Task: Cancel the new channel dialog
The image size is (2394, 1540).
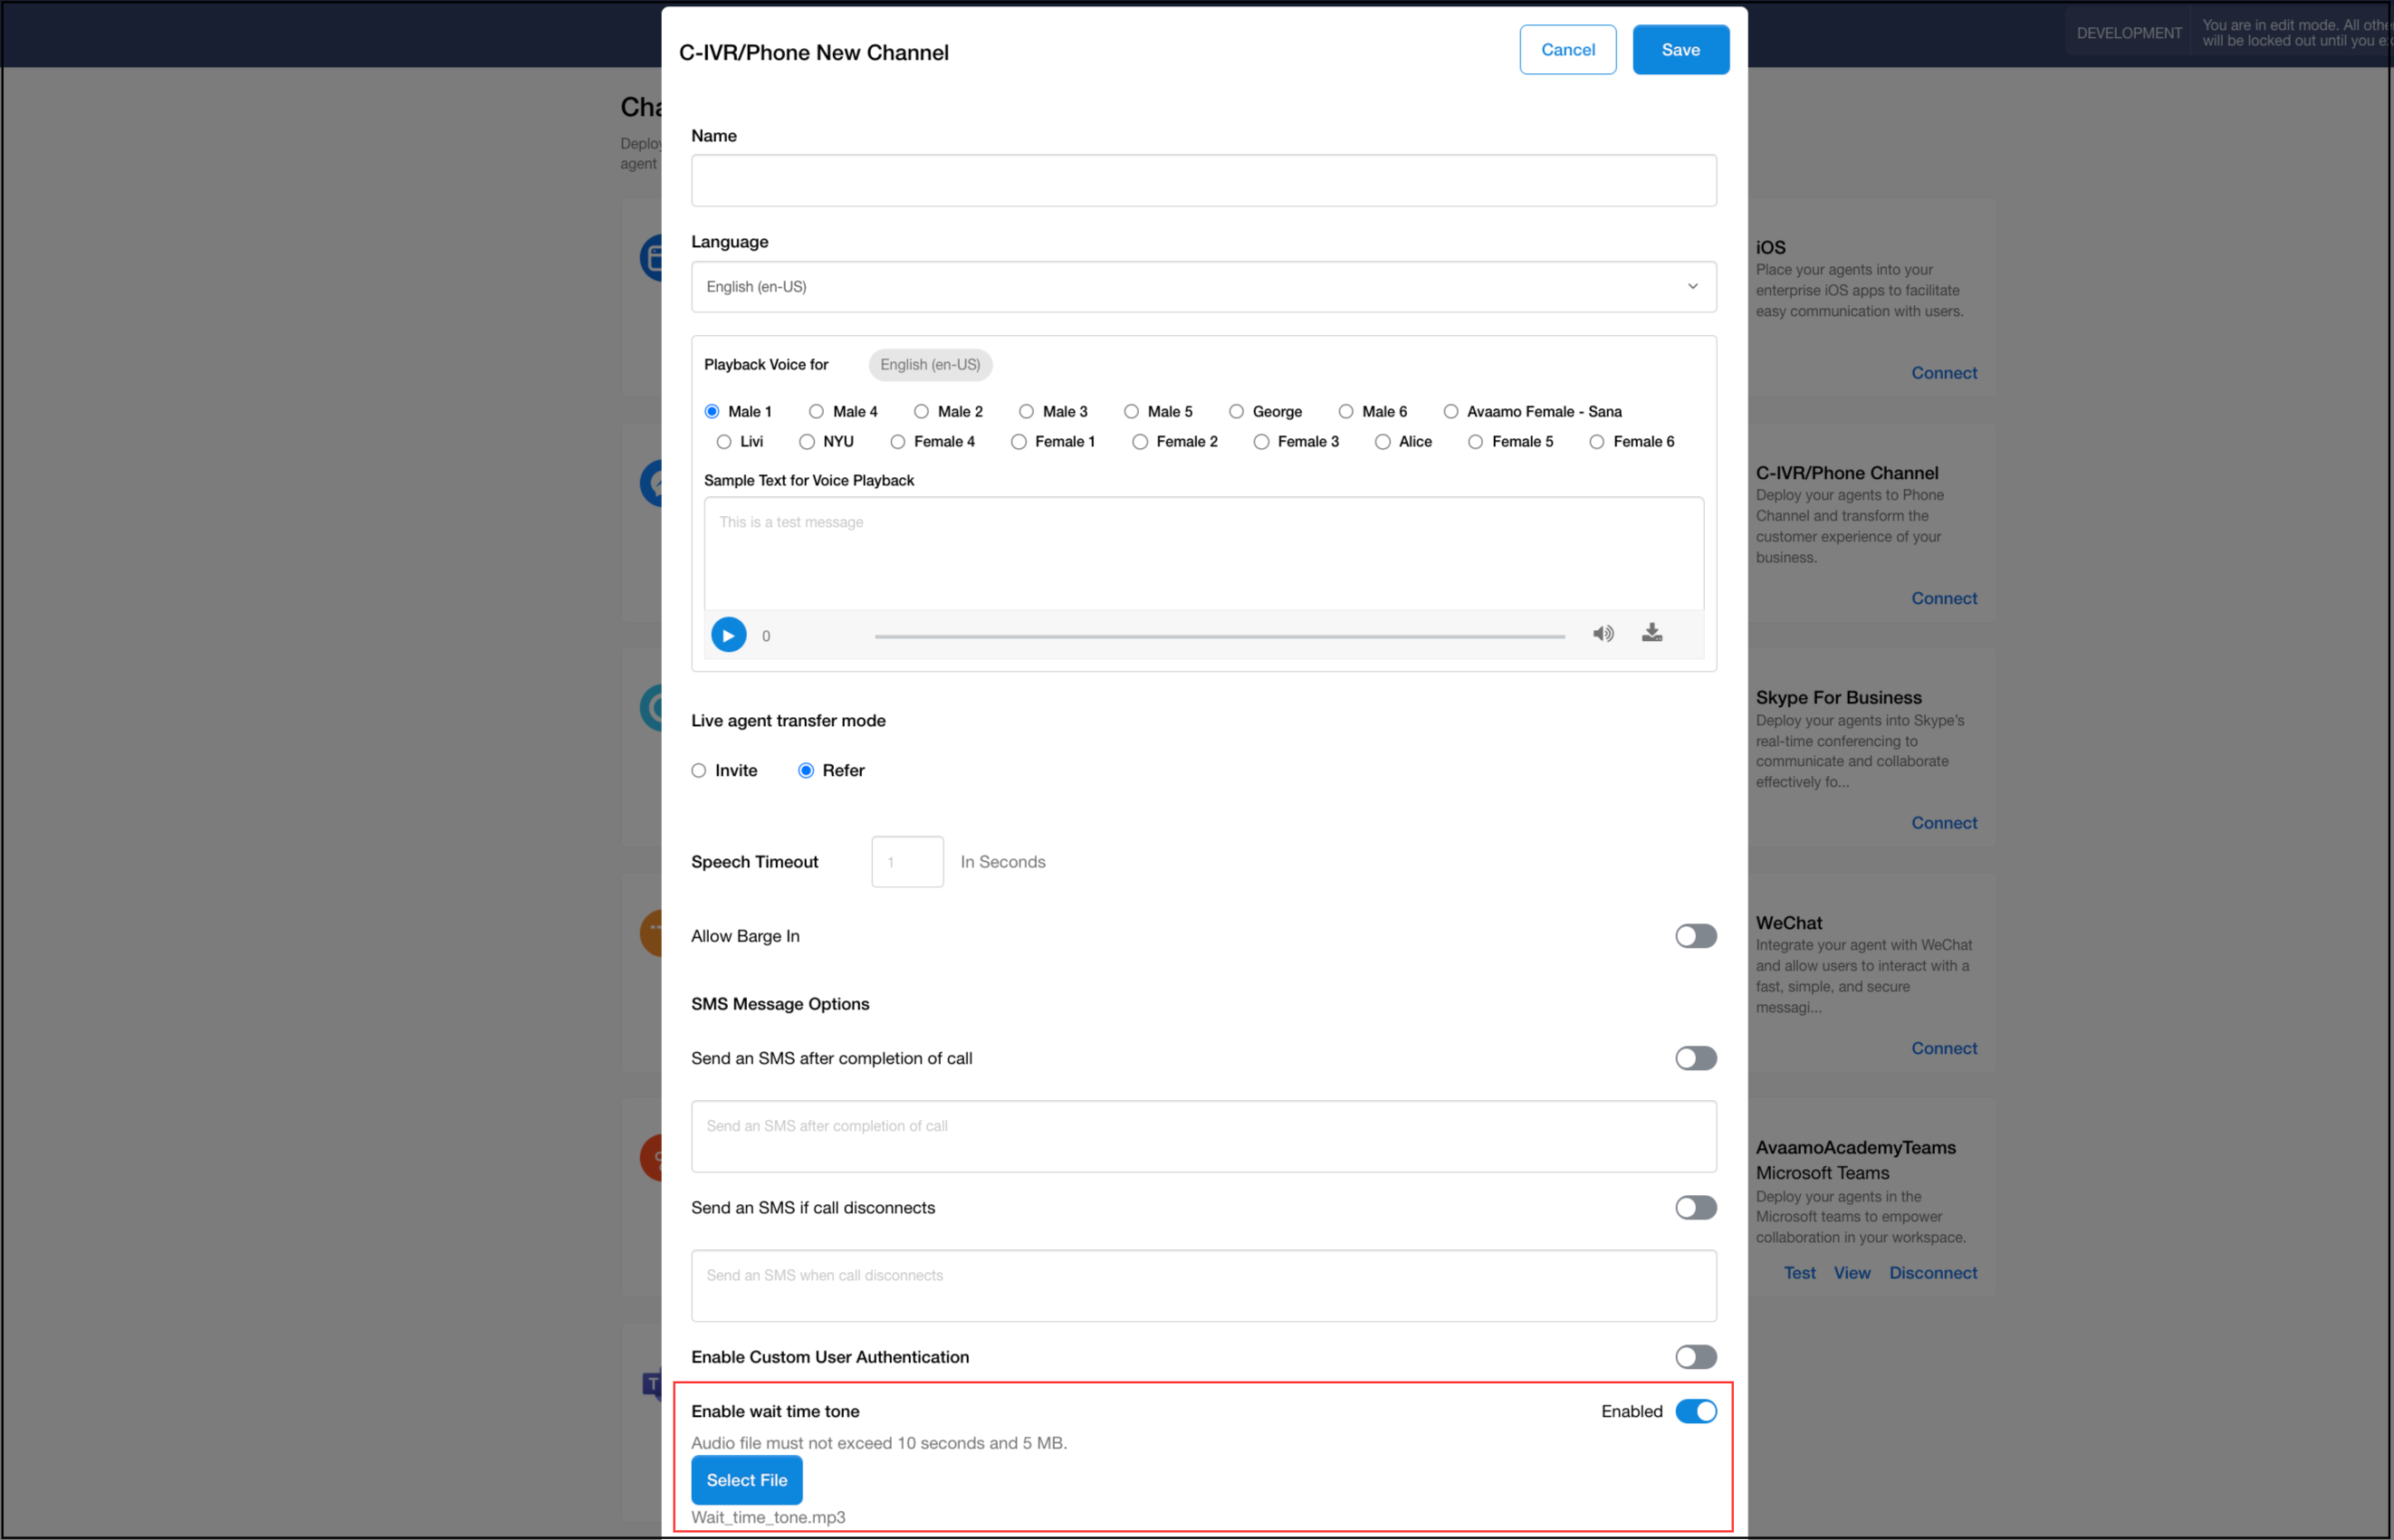Action: (1567, 50)
